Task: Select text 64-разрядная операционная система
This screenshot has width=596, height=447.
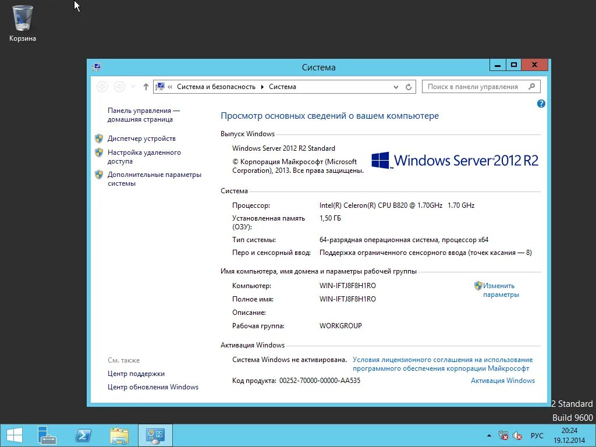Action: 379,240
